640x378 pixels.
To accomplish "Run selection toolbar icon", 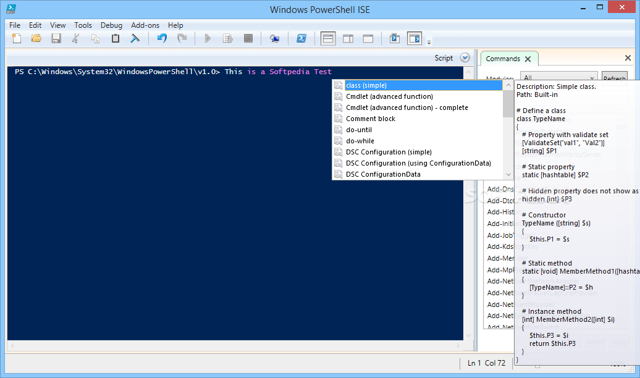I will 228,38.
